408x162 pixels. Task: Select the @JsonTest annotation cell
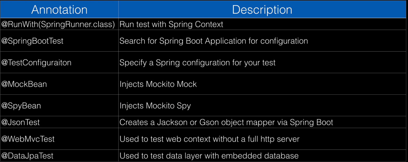pos(21,122)
